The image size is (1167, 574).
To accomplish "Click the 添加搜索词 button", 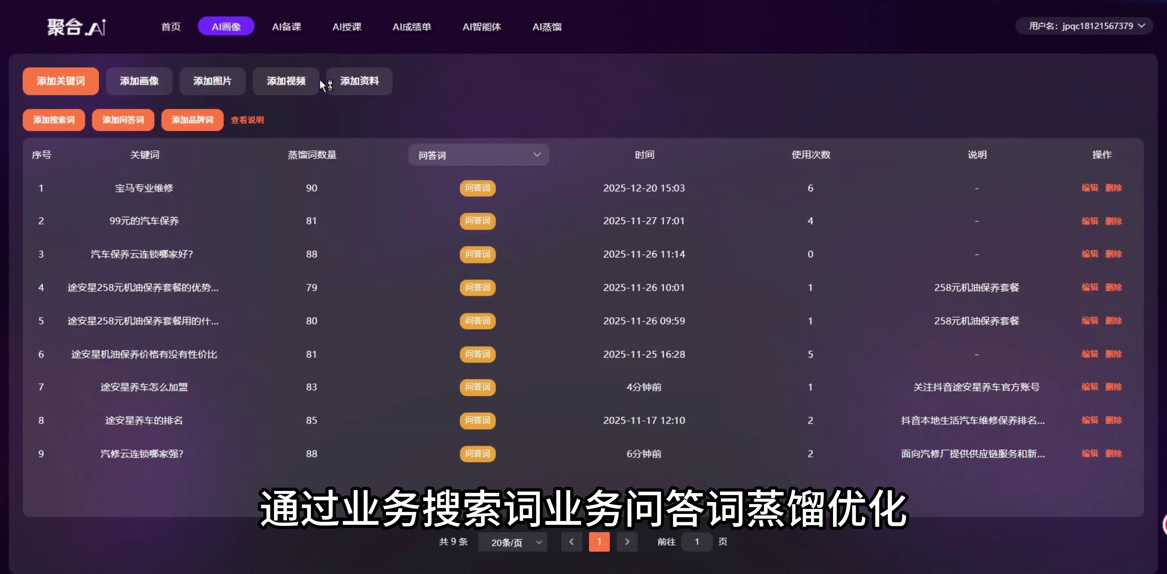I will (x=53, y=120).
